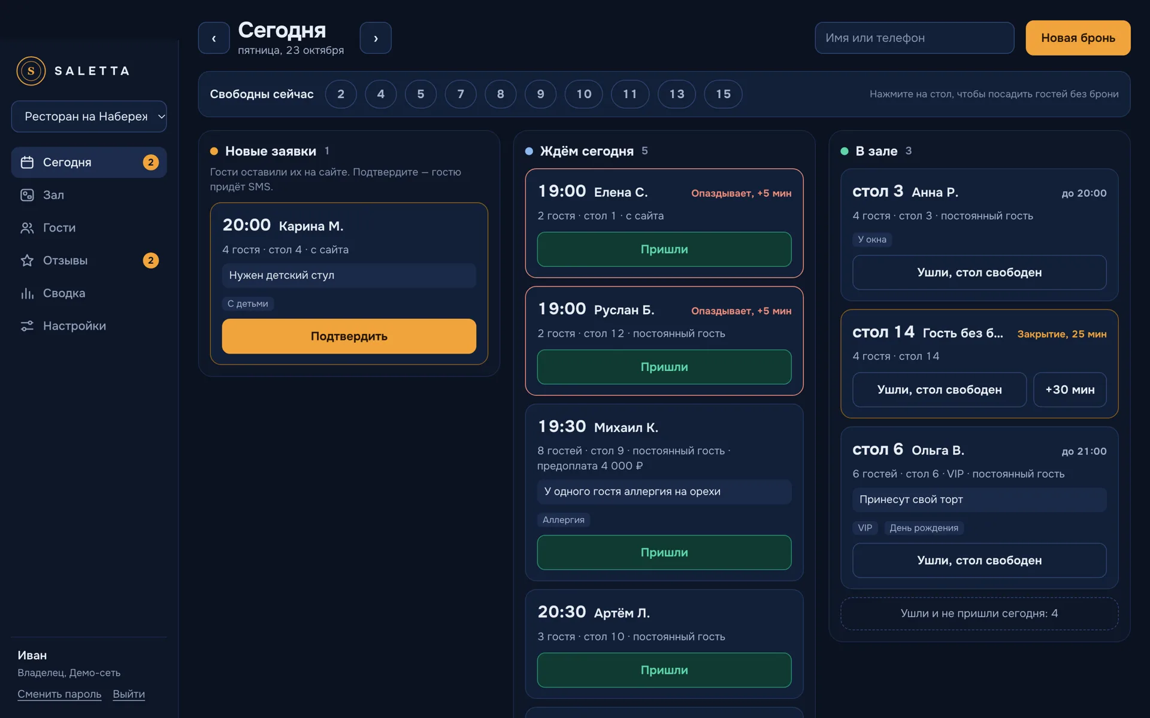
Task: Free table 3 for Анна Р.
Action: tap(979, 273)
